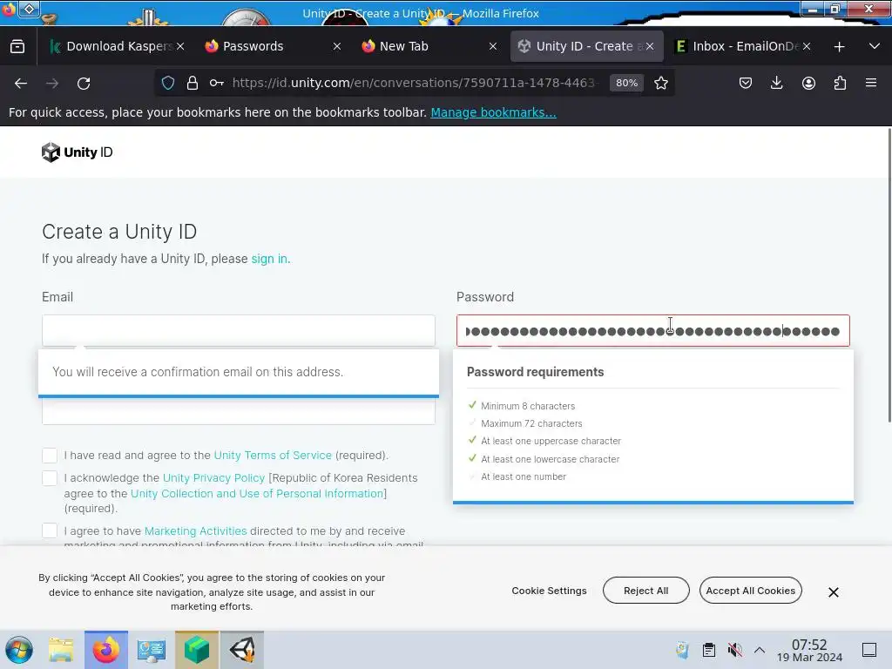Click the page vertical scrollbar
Screen dimensions: 892x669
pos(889,275)
